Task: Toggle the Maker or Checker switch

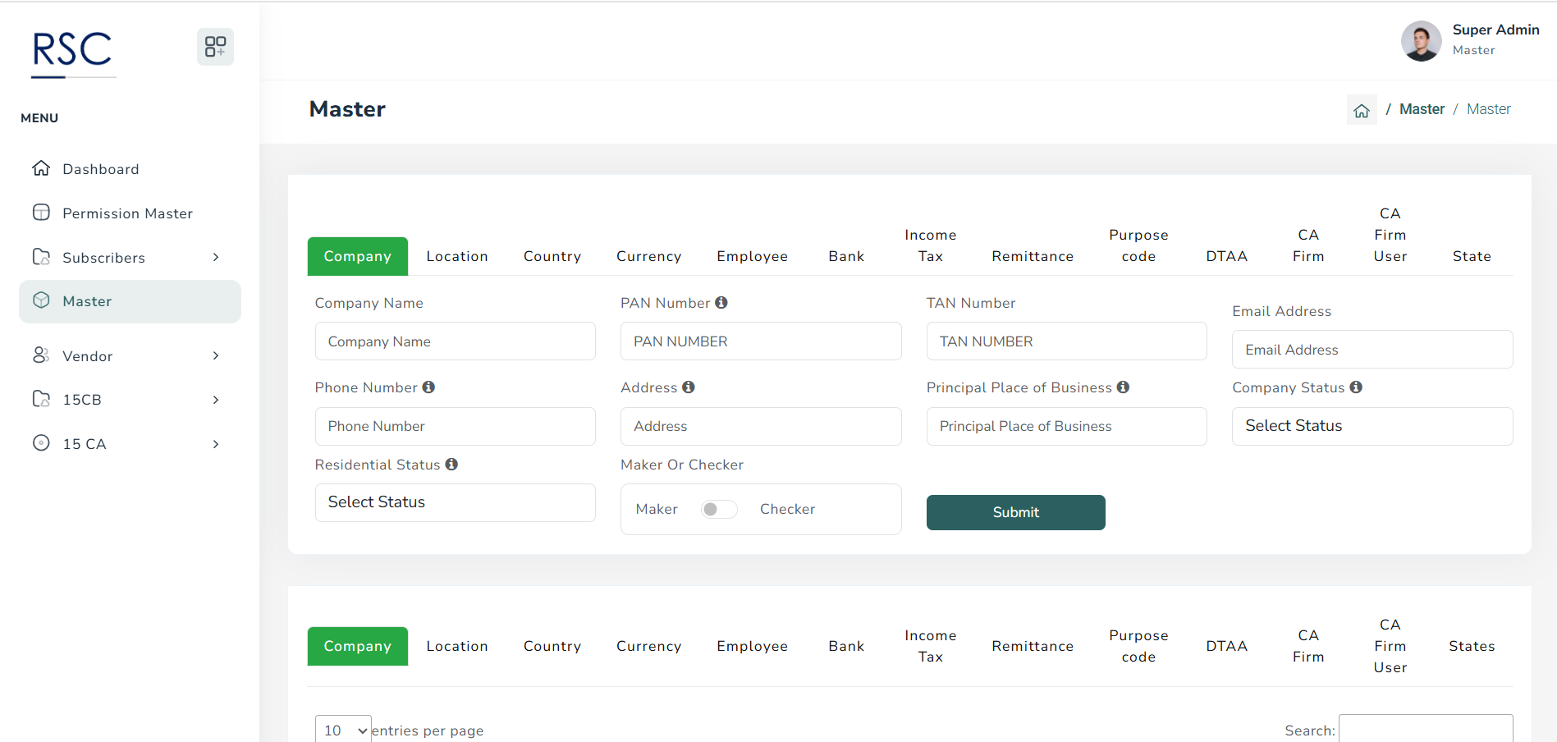Action: coord(719,510)
